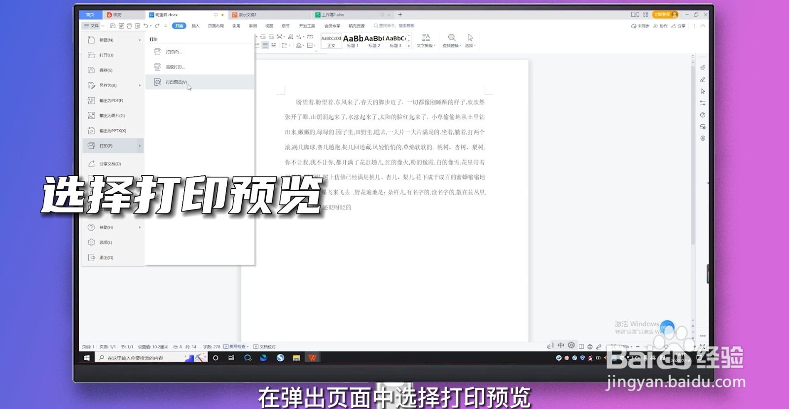The width and height of the screenshot is (789, 409).
Task: Expand Save As (另存为) submenu arrow
Action: [140, 85]
